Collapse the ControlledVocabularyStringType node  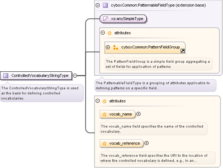coord(75,76)
